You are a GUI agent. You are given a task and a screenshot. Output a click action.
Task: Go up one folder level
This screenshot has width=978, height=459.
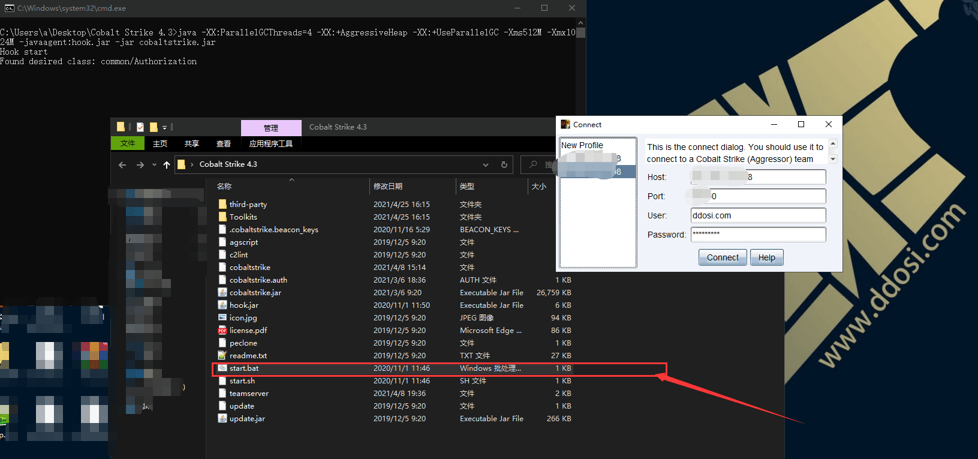tap(167, 165)
